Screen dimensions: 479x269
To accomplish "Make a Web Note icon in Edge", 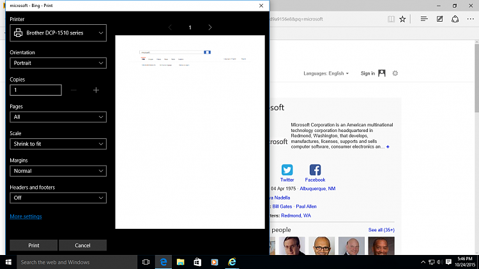I will coord(439,19).
